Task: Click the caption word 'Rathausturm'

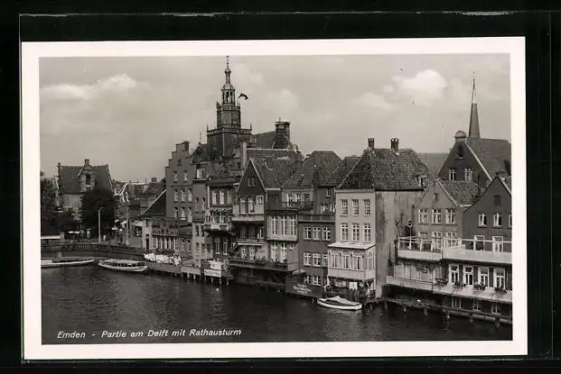Action: [215, 334]
